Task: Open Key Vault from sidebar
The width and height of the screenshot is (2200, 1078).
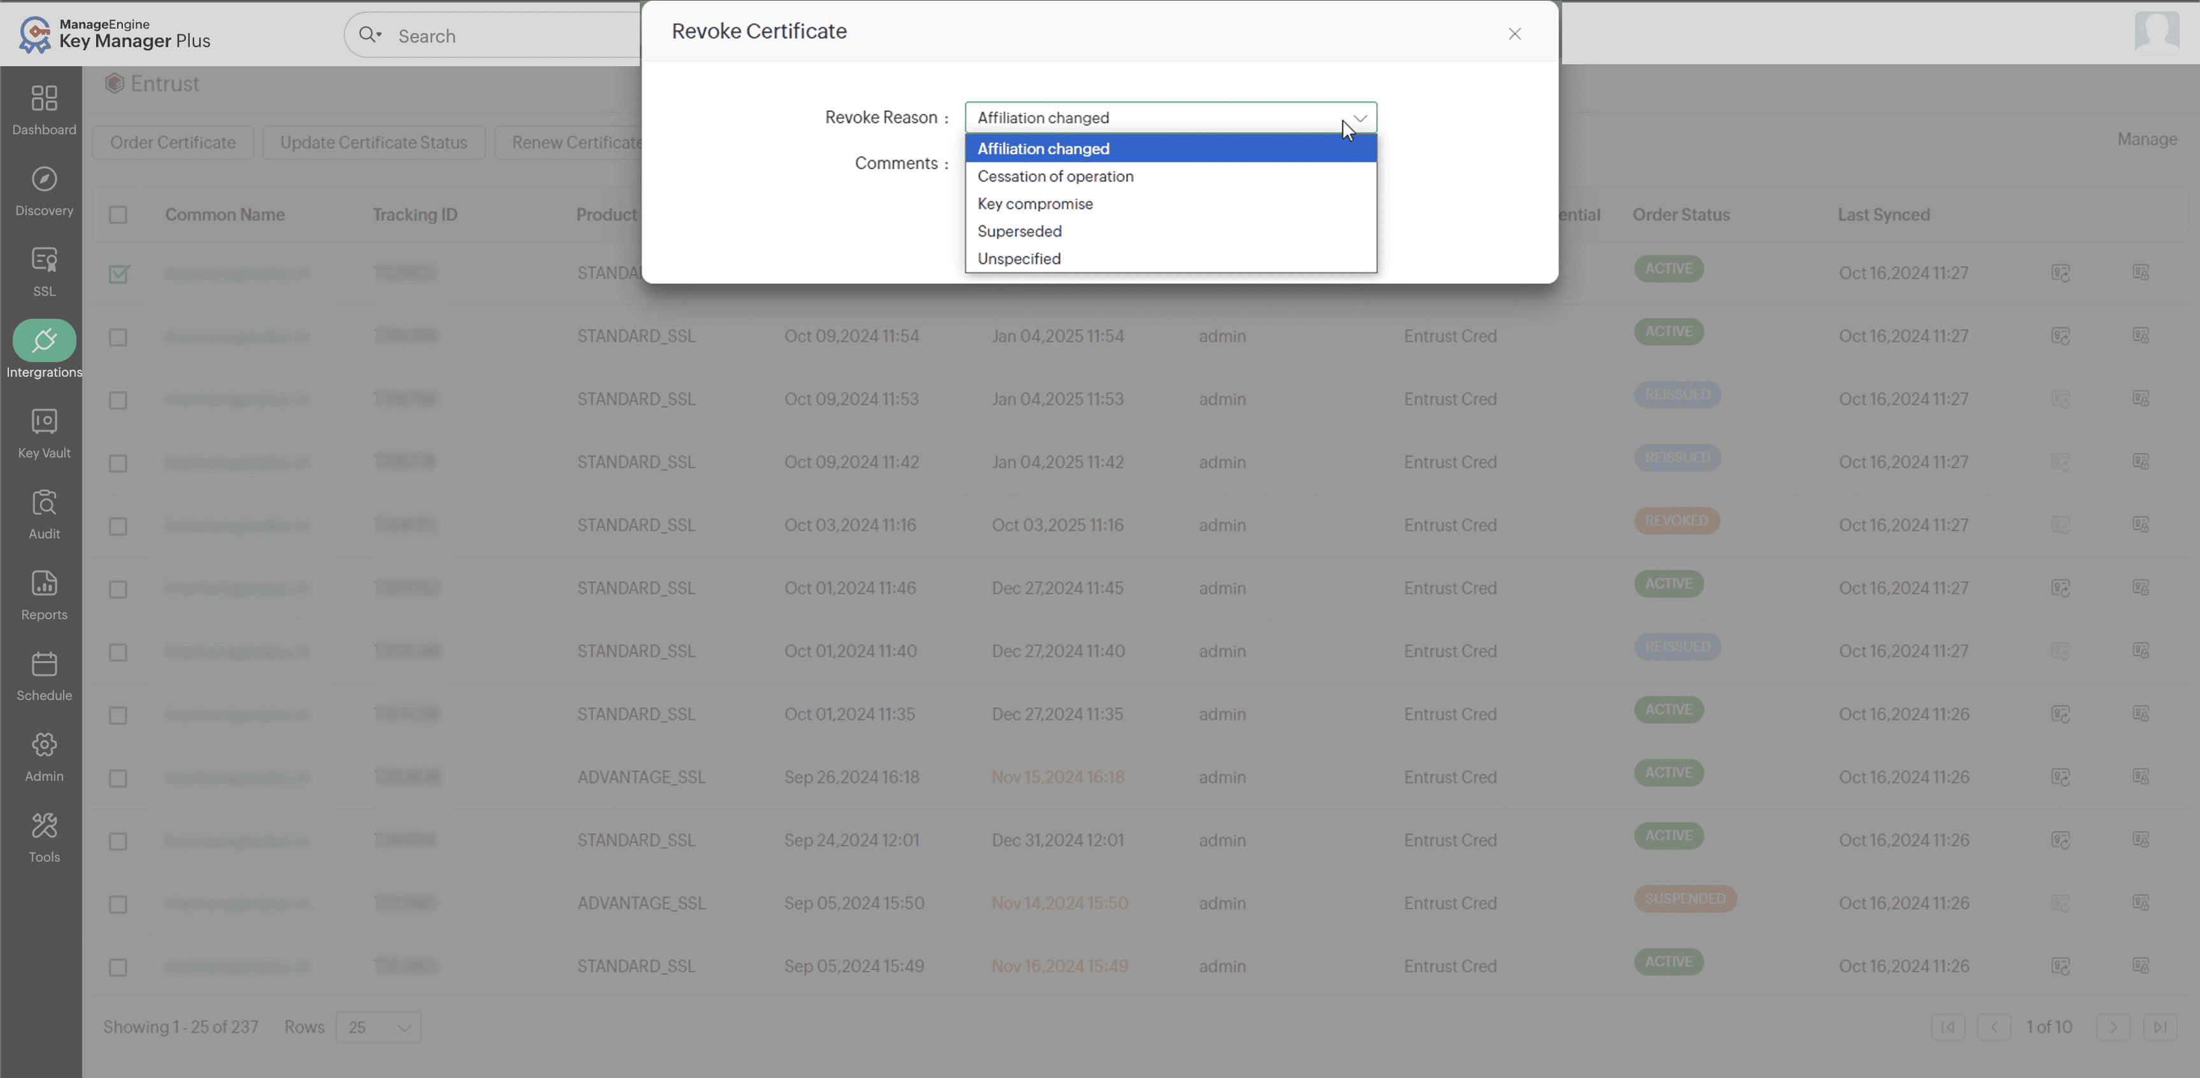Action: [x=45, y=421]
